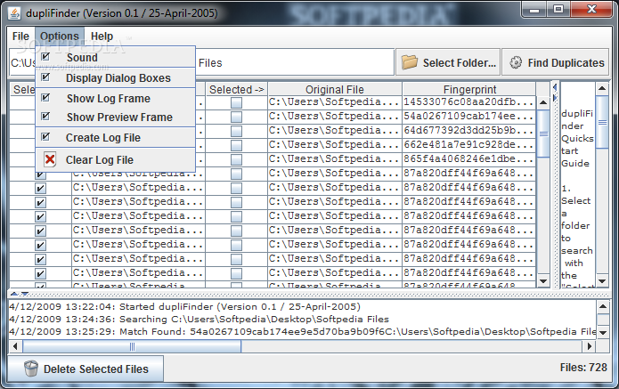Toggle Create Log File option
Screen dimensions: 619x389
pyautogui.click(x=115, y=138)
